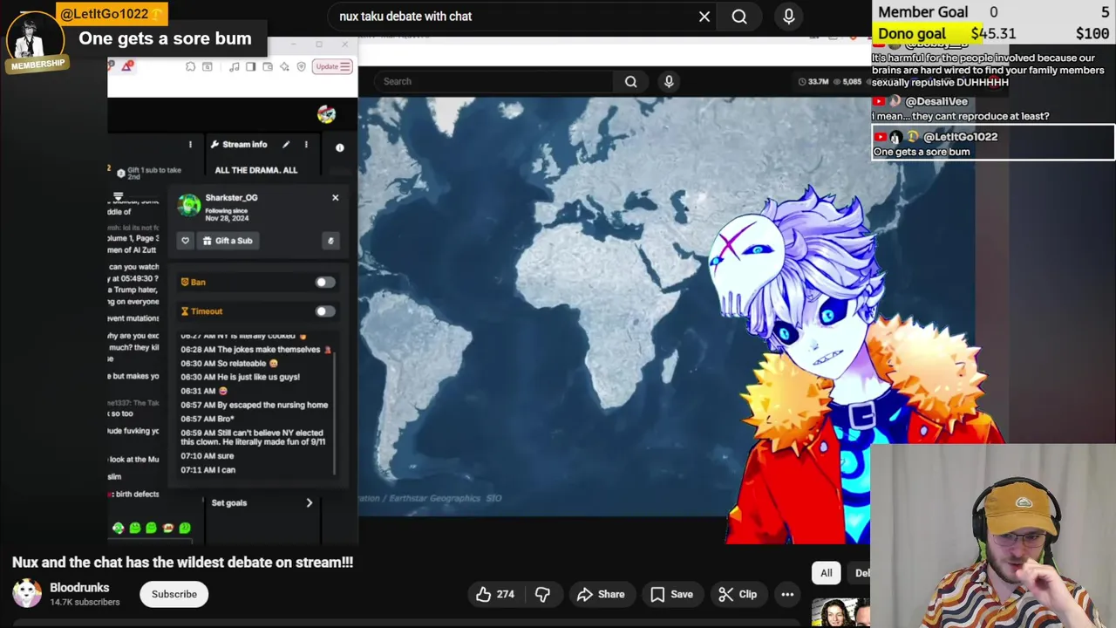Click the Dono goal label
The height and width of the screenshot is (628, 1116).
pyautogui.click(x=911, y=34)
